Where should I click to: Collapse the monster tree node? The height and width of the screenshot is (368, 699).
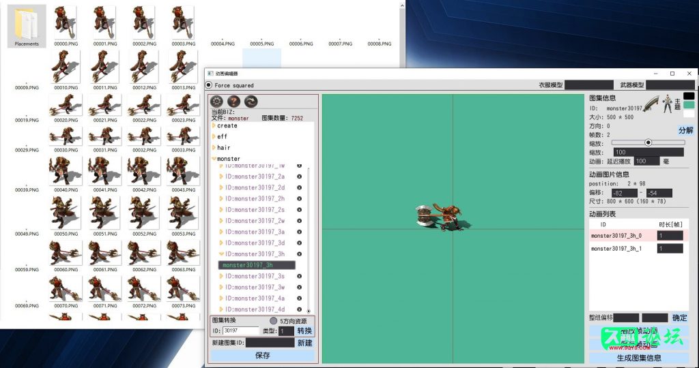(214, 158)
